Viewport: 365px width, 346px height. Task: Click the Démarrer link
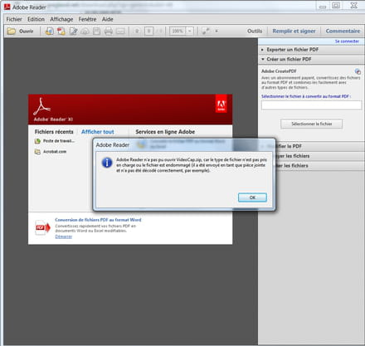[63, 236]
